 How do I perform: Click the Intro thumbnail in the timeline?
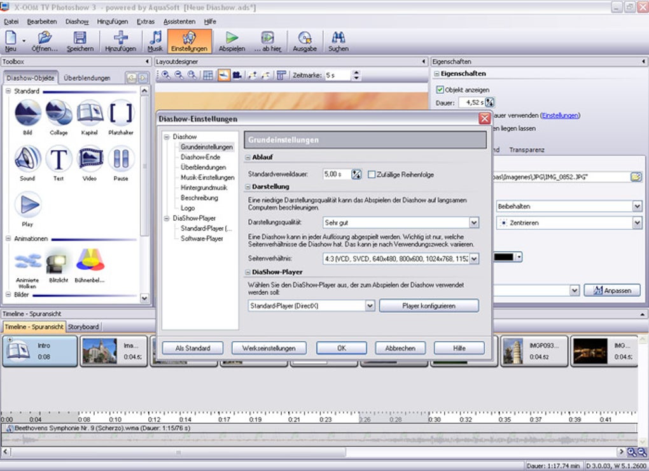pos(39,351)
